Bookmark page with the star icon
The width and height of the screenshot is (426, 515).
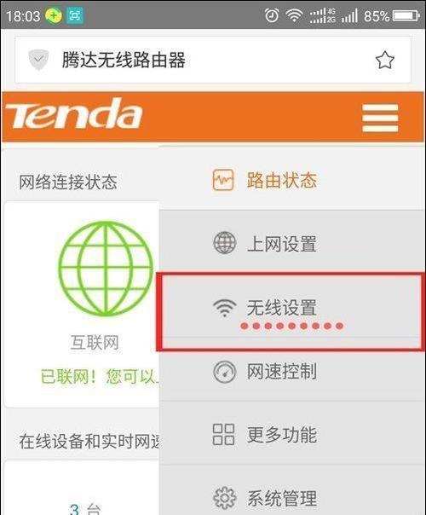(x=384, y=61)
